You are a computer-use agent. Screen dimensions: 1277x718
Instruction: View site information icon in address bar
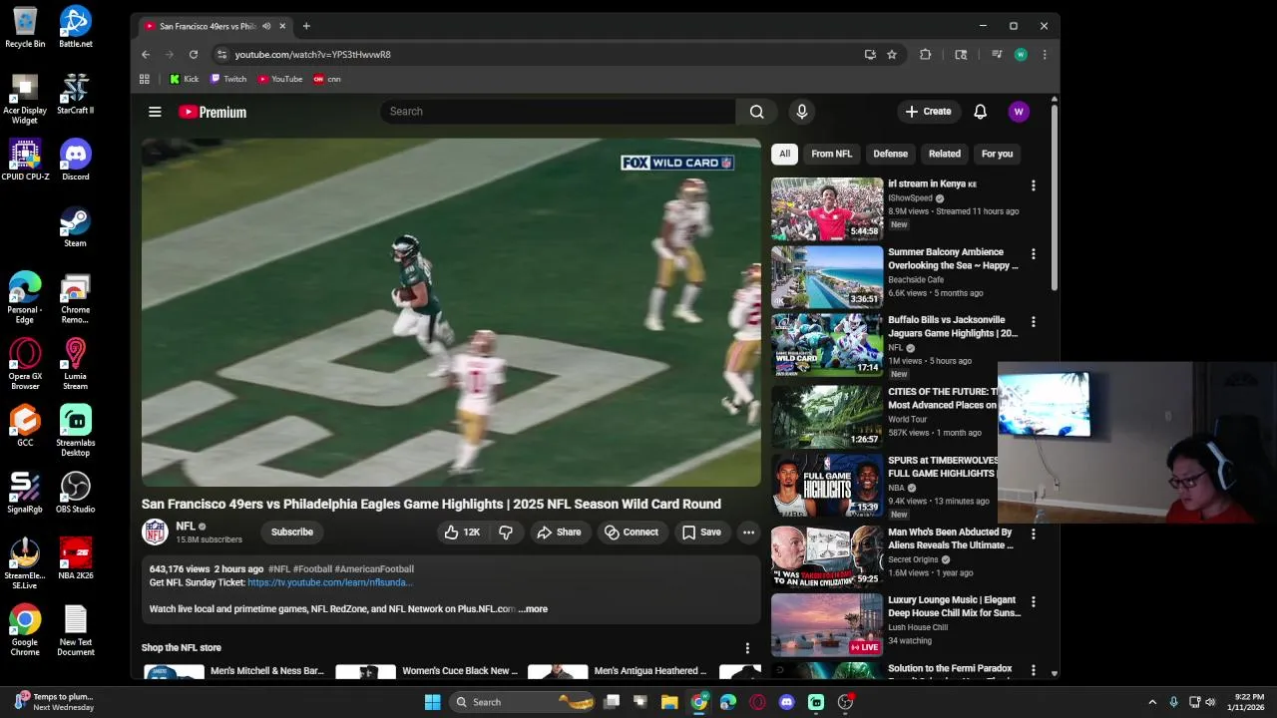[x=222, y=55]
